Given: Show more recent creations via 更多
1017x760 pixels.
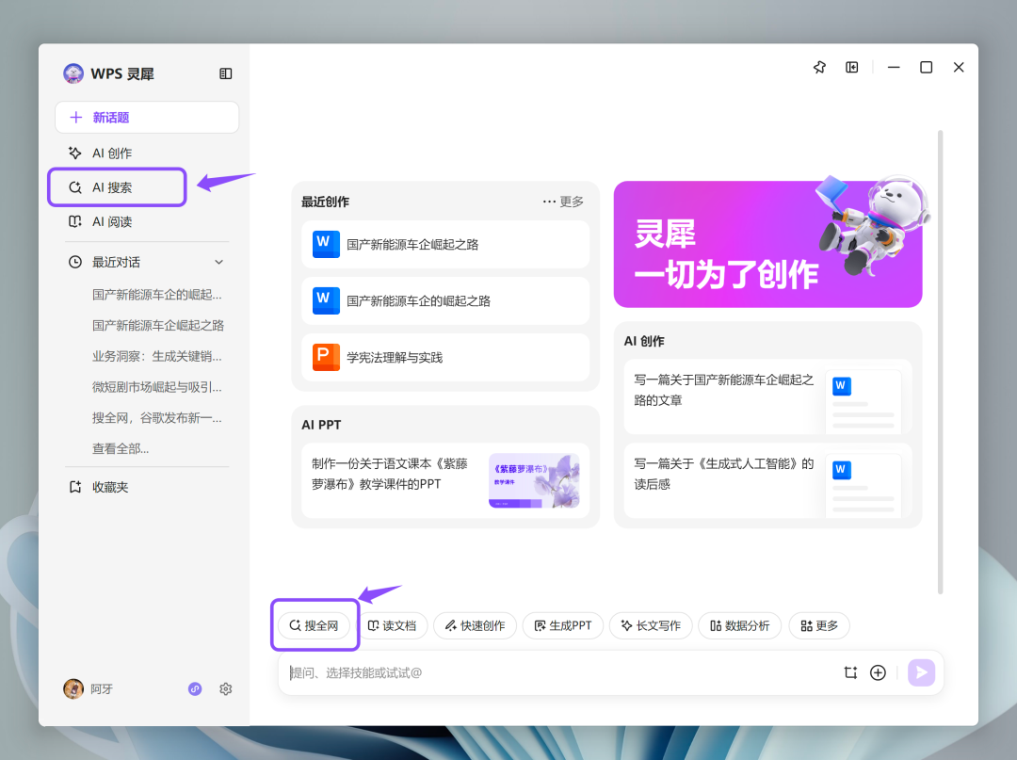Looking at the screenshot, I should (x=563, y=202).
